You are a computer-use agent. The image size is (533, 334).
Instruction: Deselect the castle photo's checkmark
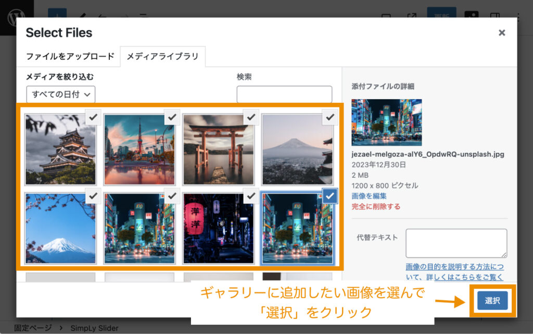click(93, 117)
